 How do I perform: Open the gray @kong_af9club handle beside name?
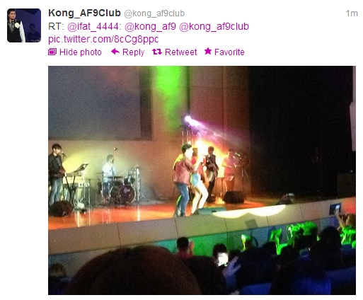[154, 13]
